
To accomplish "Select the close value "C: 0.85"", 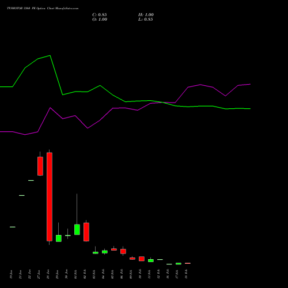I will click(100, 15).
